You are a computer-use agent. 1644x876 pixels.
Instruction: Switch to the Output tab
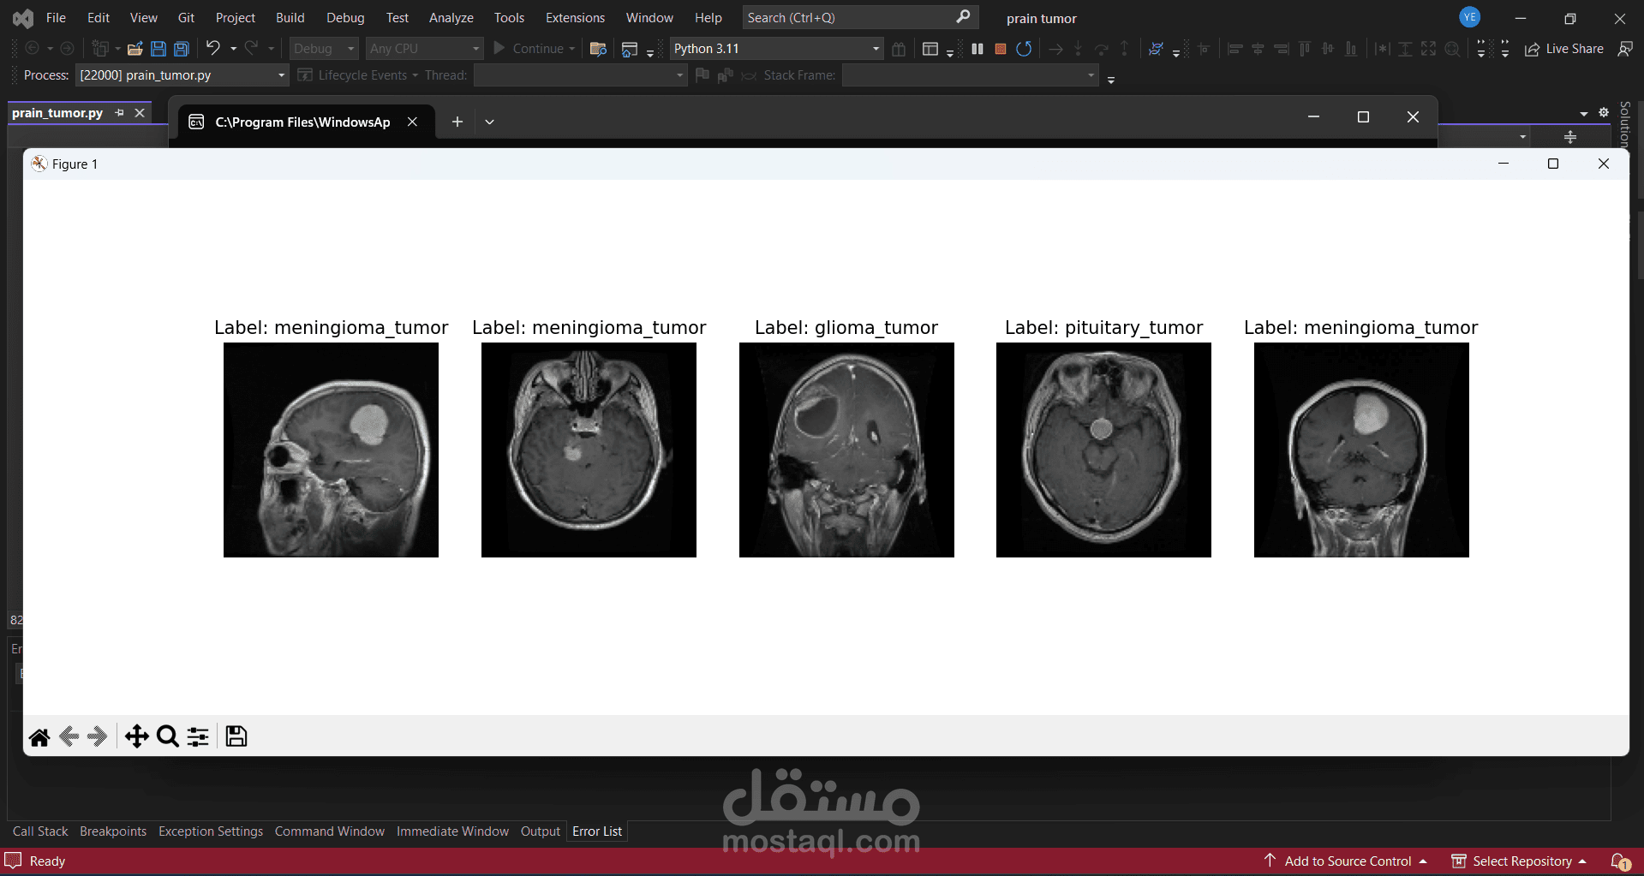541,831
